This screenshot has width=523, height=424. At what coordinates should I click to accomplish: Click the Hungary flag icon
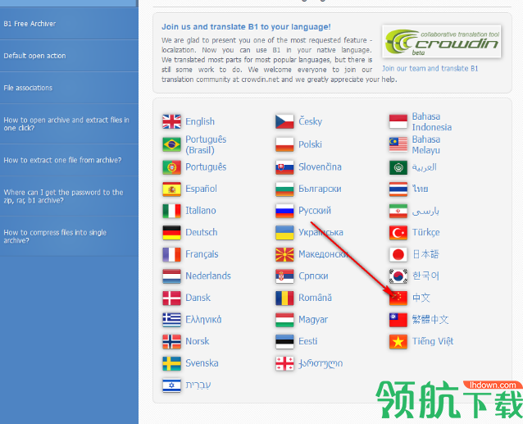pos(284,320)
